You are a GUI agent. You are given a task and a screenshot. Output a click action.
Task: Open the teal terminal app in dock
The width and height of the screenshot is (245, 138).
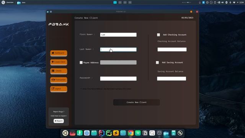(x=123, y=133)
